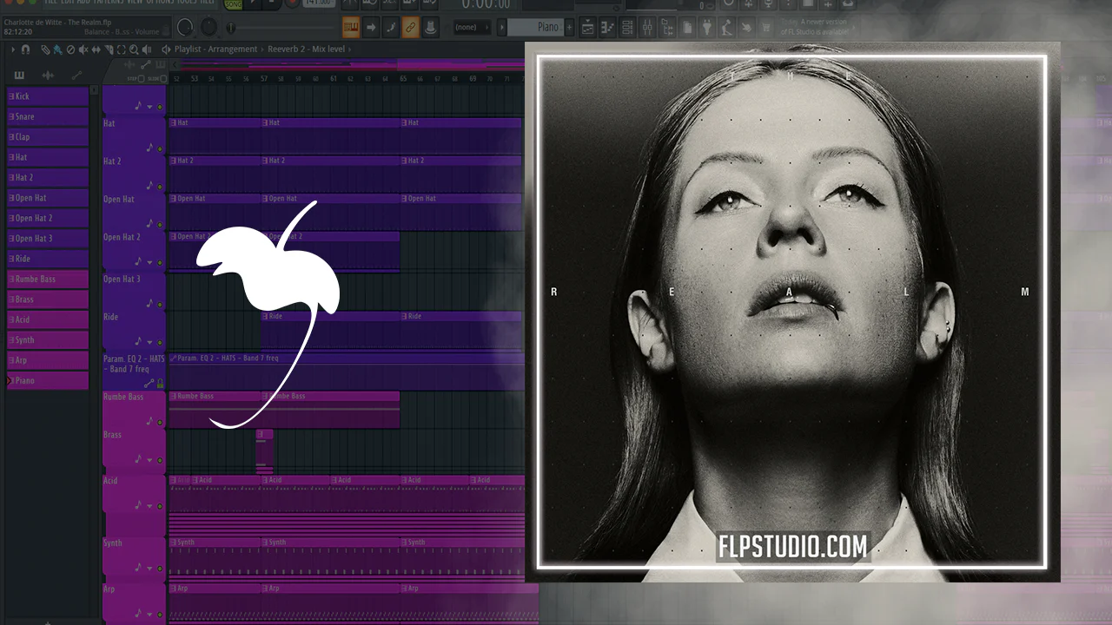Show automation clips in the picker panel
1112x625 pixels.
click(76, 76)
